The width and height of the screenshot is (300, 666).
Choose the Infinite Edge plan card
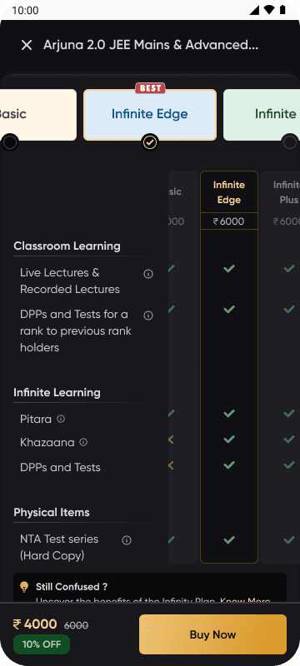(150, 115)
